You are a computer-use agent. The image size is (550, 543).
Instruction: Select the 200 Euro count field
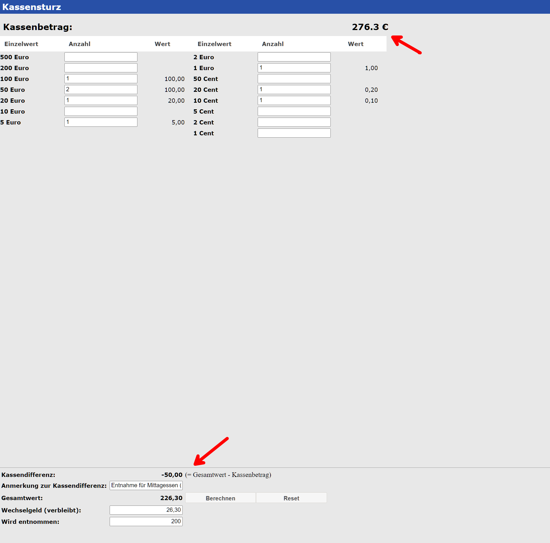101,68
